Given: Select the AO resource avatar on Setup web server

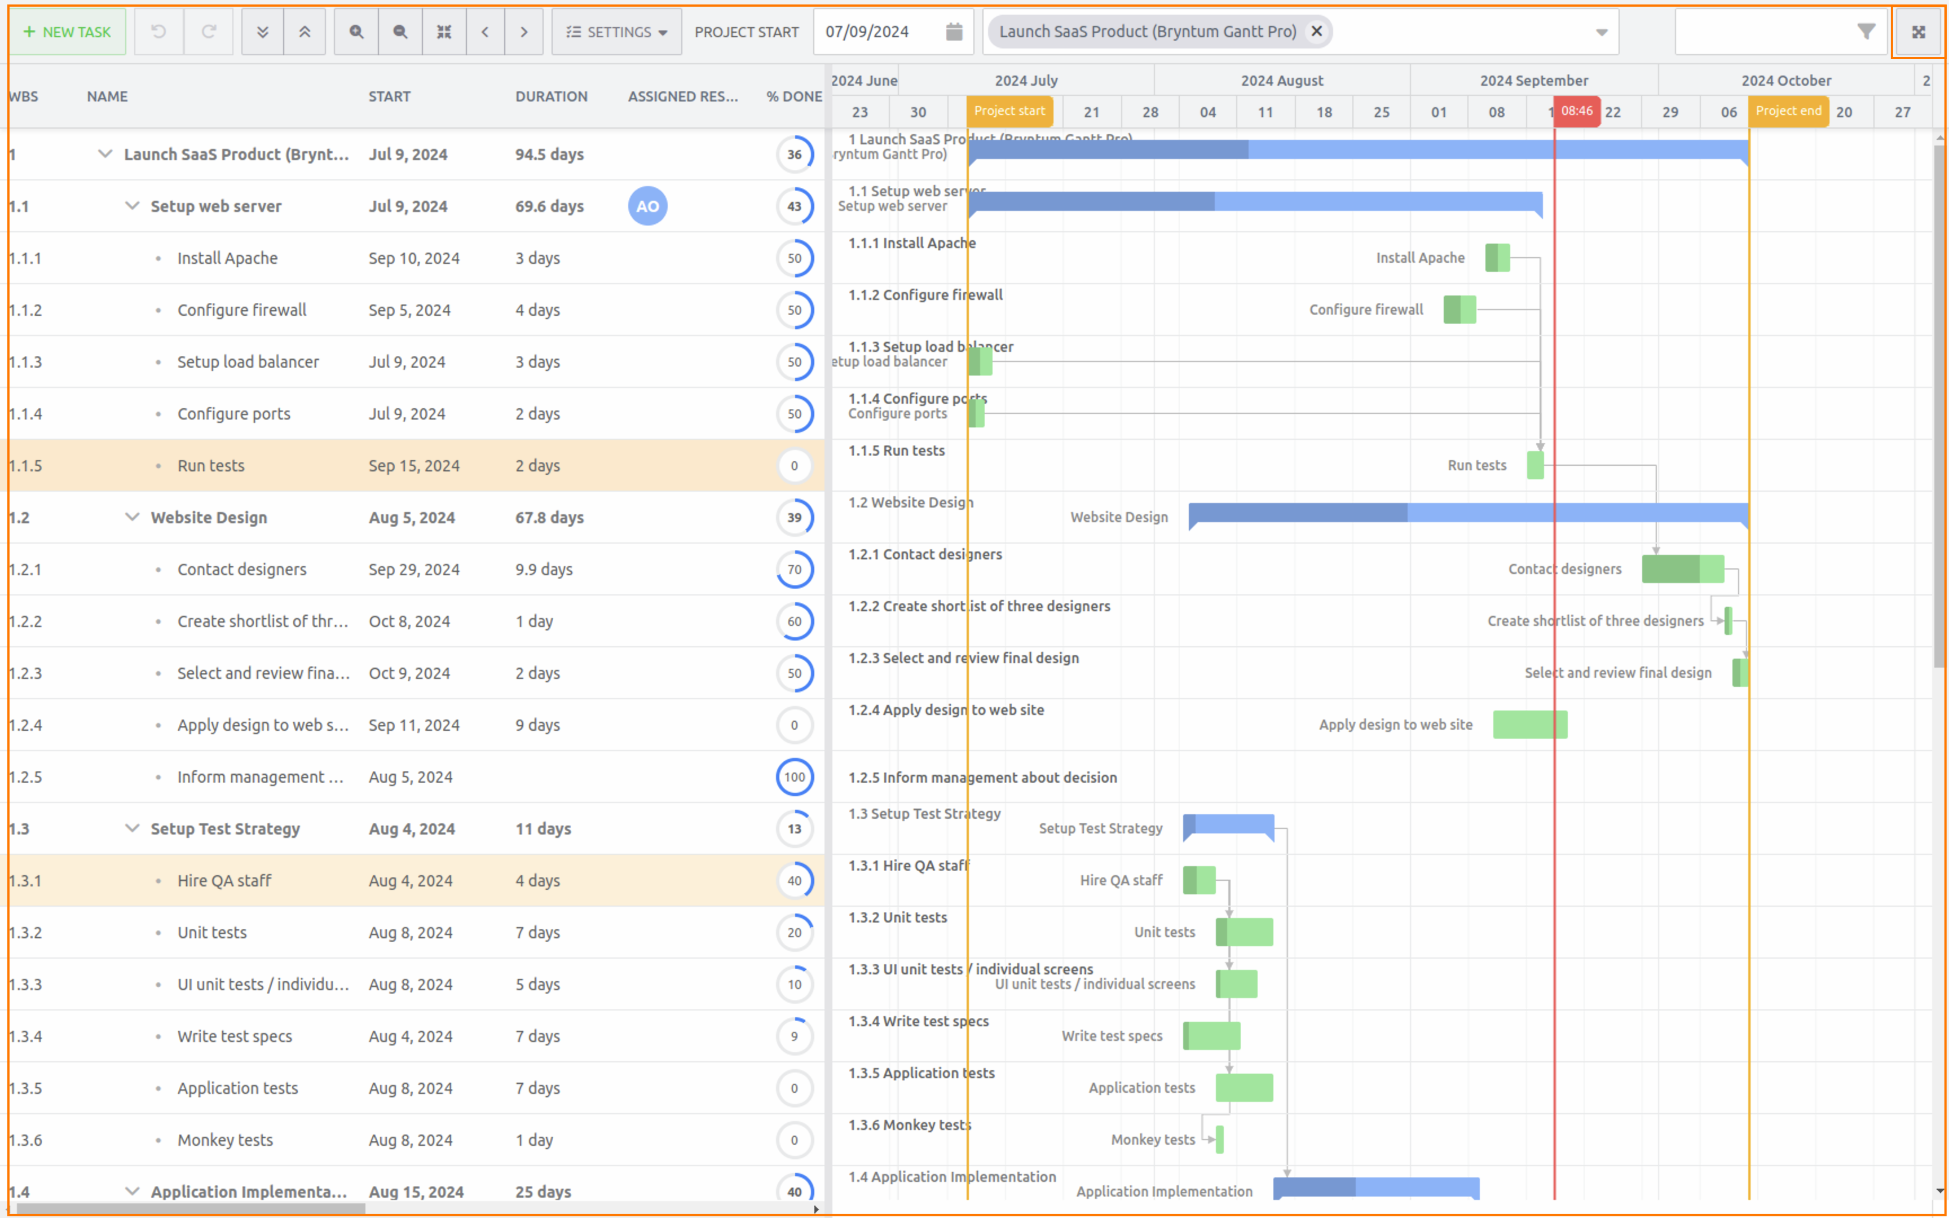Looking at the screenshot, I should pyautogui.click(x=647, y=205).
